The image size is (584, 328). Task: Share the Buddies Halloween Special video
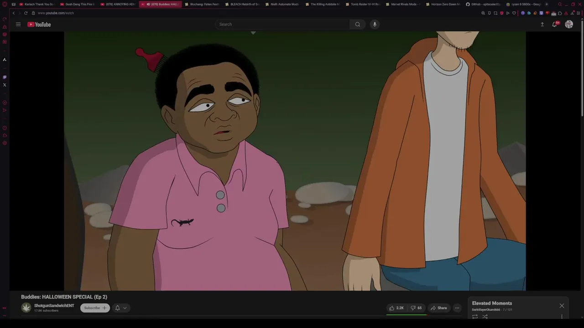pyautogui.click(x=439, y=308)
